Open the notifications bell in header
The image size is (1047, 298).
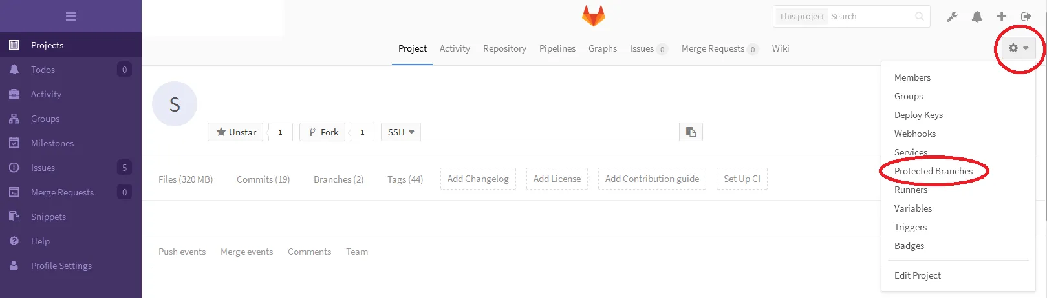977,17
